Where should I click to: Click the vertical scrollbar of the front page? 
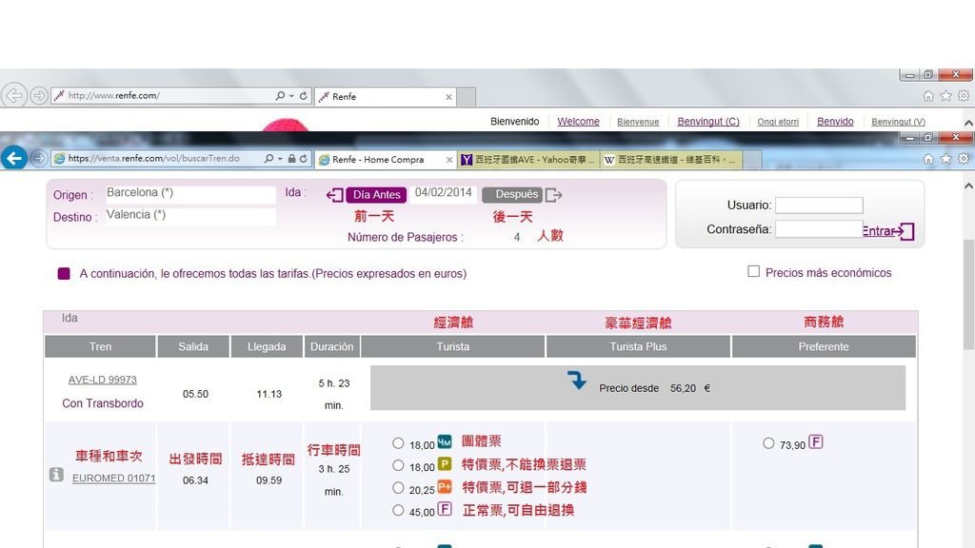tap(968, 294)
